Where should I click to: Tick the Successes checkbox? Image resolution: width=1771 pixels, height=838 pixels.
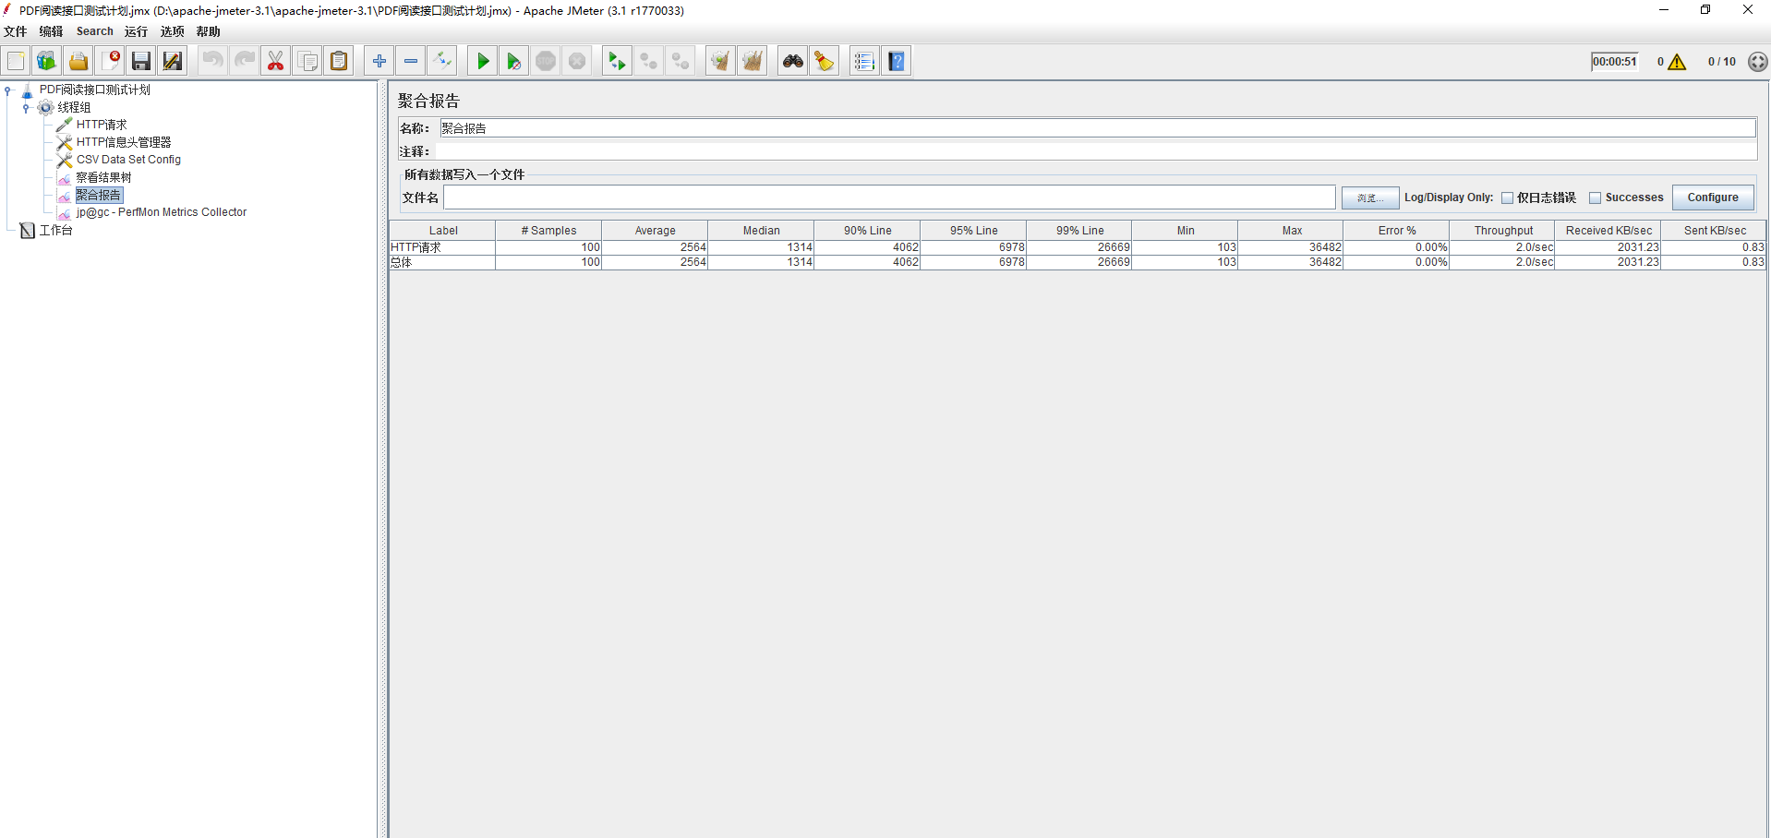(1595, 198)
